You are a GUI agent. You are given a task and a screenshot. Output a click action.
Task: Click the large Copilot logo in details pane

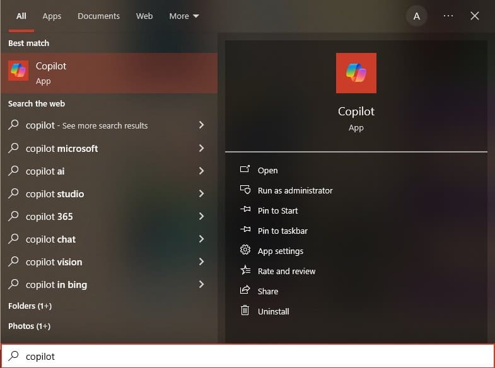(x=356, y=73)
